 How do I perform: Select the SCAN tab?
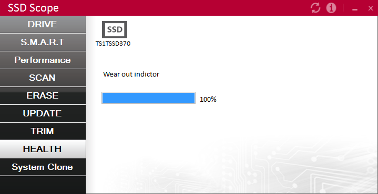43,78
